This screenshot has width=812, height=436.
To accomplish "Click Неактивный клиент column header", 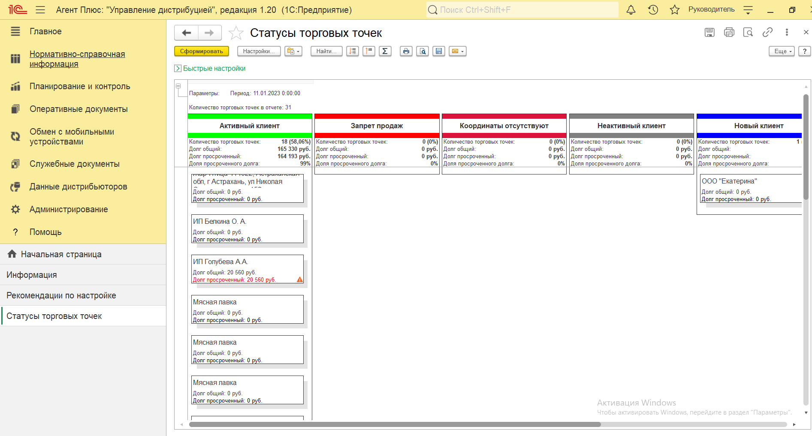I will pos(631,126).
